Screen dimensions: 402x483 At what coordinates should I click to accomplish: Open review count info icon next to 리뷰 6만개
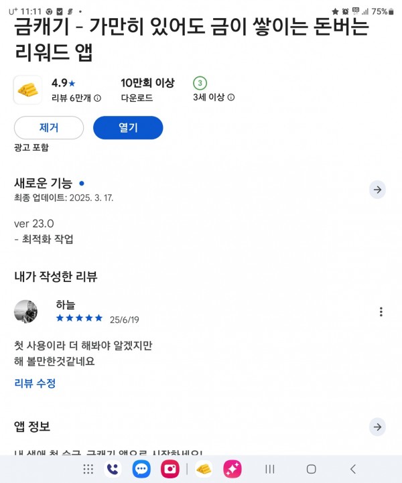[97, 98]
